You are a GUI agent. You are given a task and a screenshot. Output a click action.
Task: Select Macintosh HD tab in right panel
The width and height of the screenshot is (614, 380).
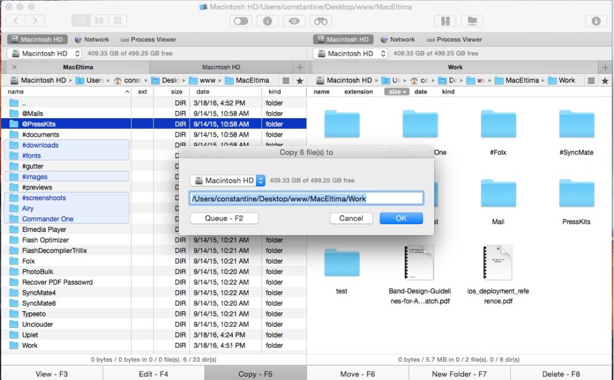point(343,40)
